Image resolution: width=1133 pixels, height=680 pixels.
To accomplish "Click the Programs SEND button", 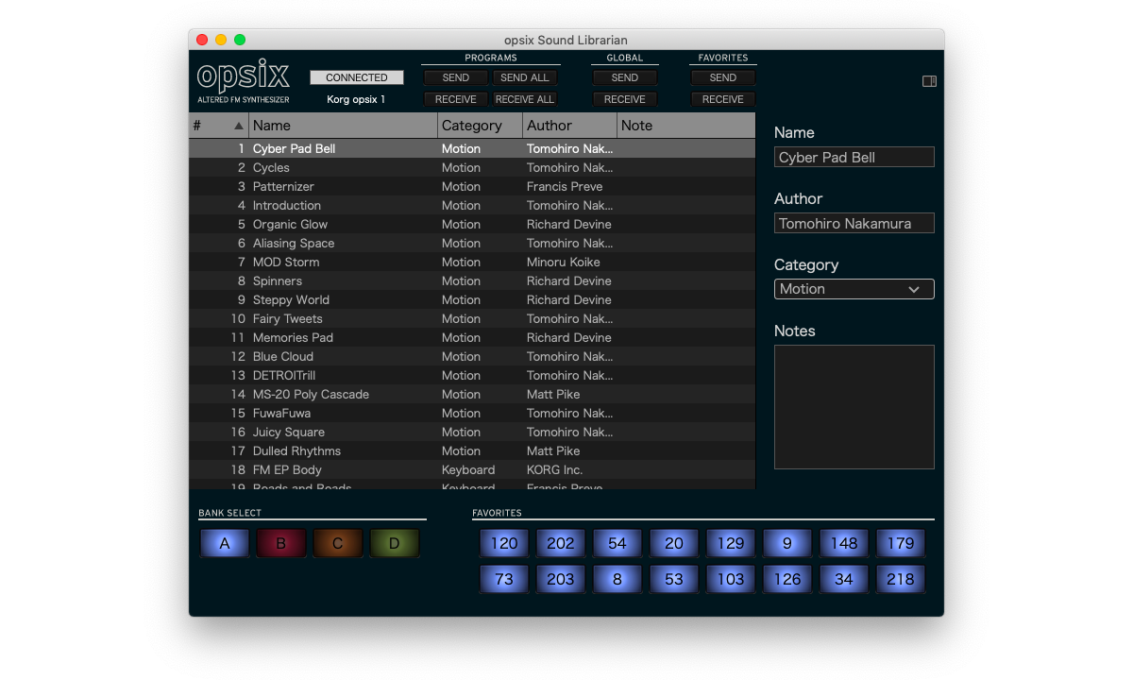I will [456, 77].
